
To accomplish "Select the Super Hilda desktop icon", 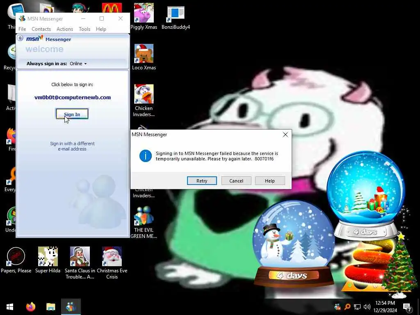I will coord(48,260).
